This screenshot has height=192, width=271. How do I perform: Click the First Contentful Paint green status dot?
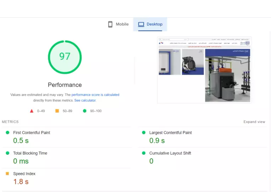tap(7, 132)
